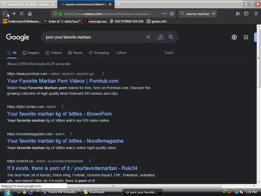Viewport: 261px width, 196px height.
Task: Switch to Videos results tab
Action: [x=54, y=53]
